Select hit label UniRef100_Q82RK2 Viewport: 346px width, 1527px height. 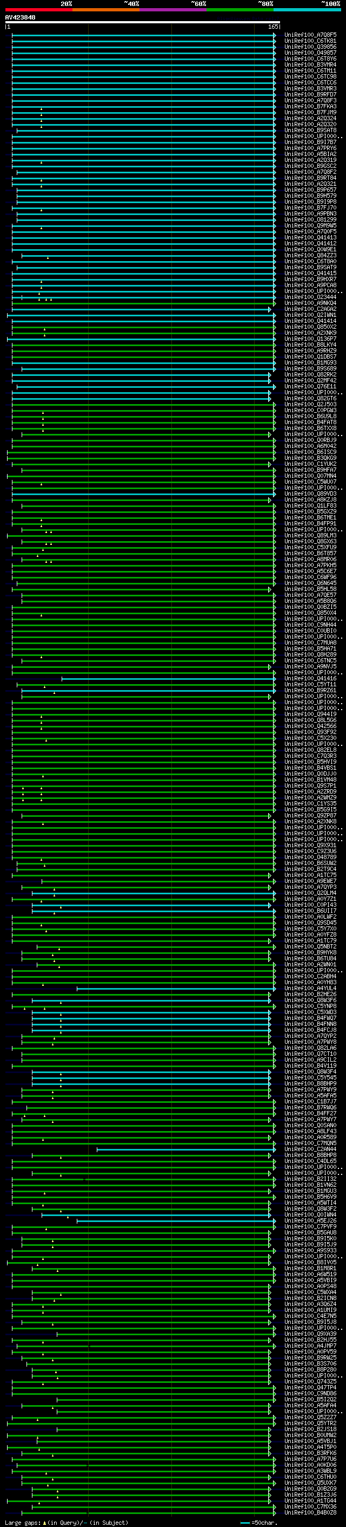point(310,375)
